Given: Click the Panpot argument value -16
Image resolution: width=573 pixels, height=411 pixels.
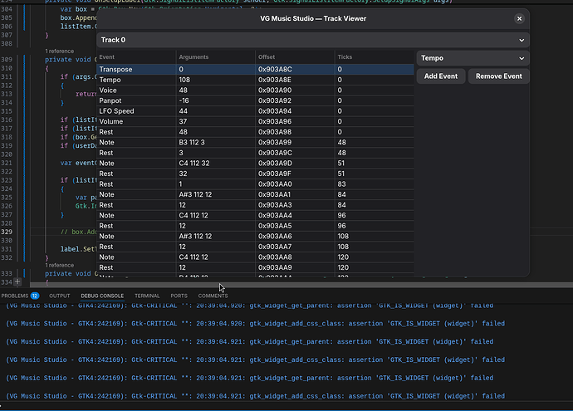Looking at the screenshot, I should (184, 100).
